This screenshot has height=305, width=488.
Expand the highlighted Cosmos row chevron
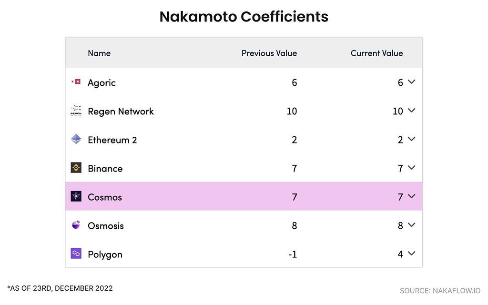[411, 196]
